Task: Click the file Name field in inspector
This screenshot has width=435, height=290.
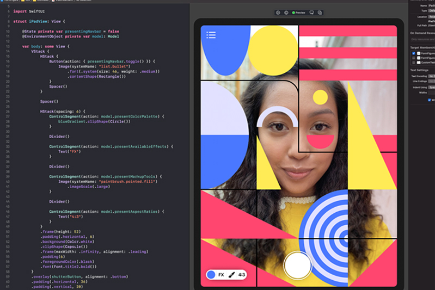Action: pos(431,5)
